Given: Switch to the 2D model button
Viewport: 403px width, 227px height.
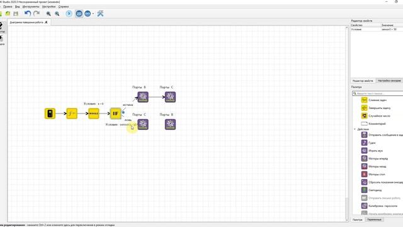Looking at the screenshot, I should (x=79, y=14).
